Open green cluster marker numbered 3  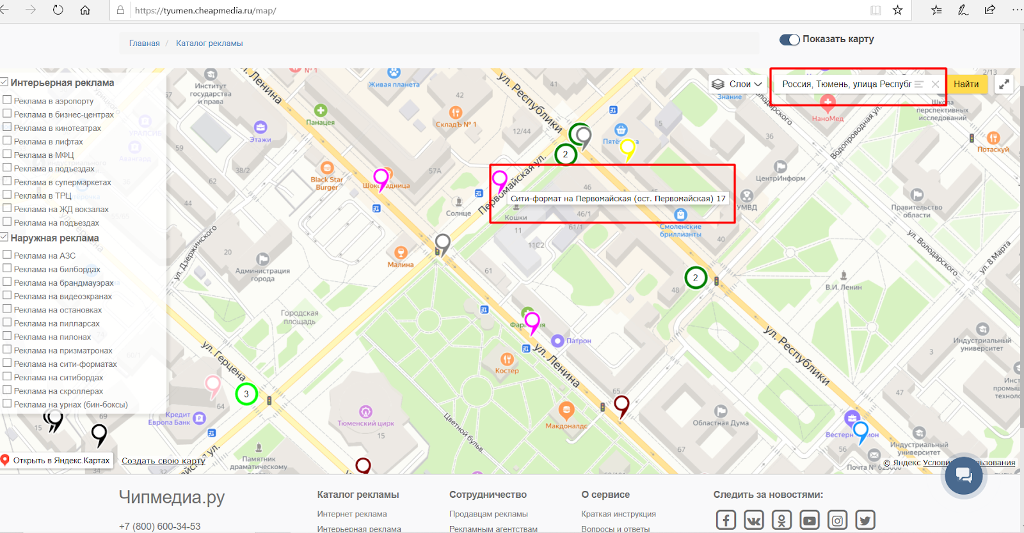pos(246,394)
